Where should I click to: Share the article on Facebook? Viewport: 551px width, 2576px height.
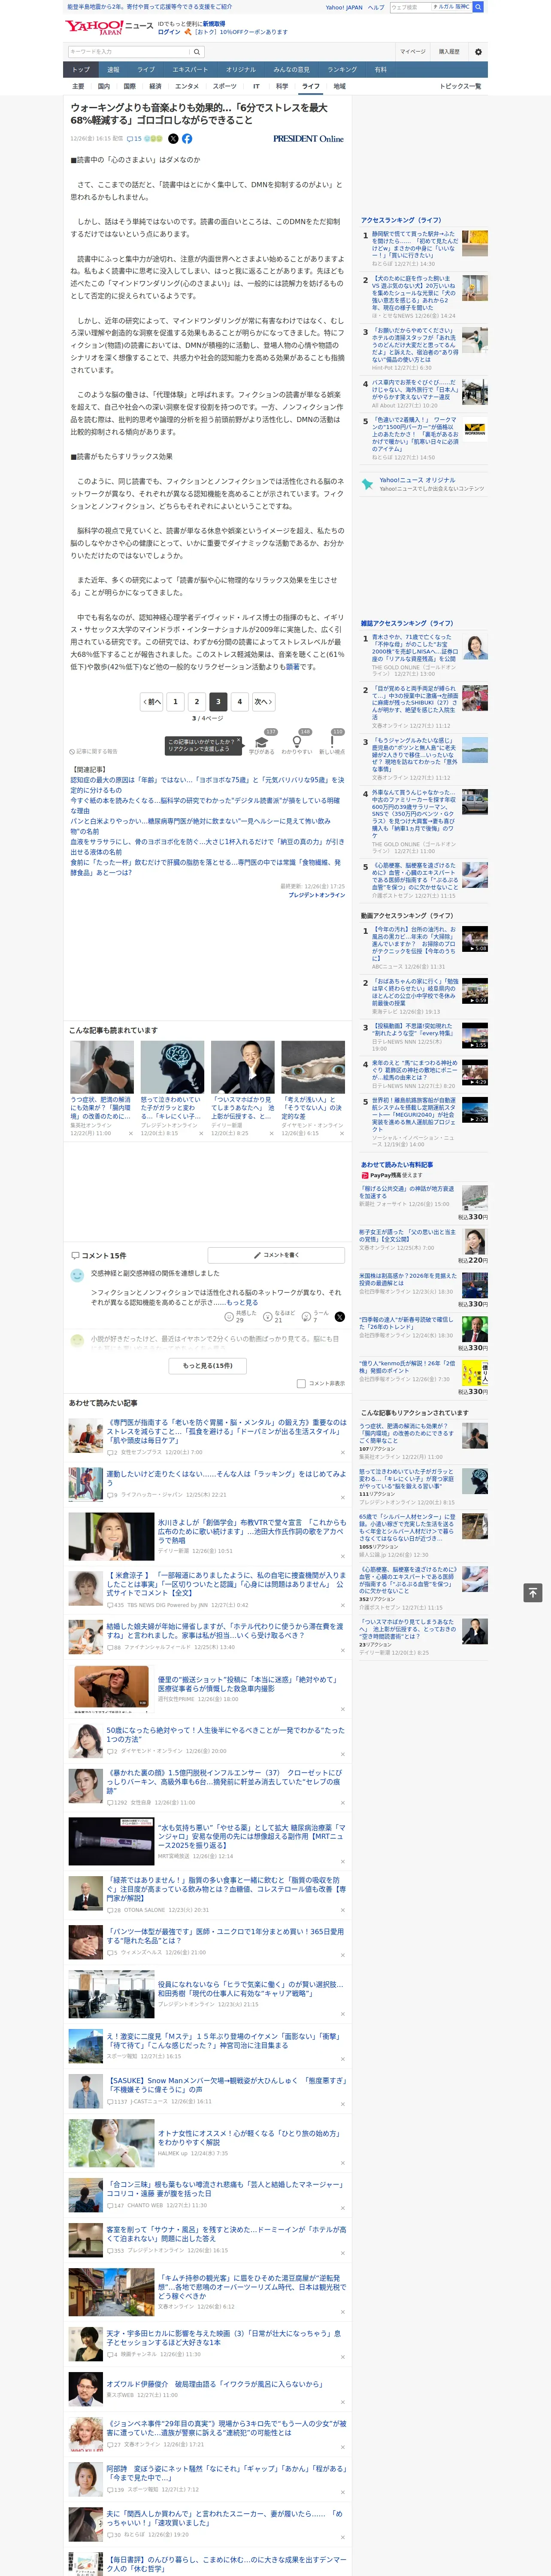tap(187, 139)
